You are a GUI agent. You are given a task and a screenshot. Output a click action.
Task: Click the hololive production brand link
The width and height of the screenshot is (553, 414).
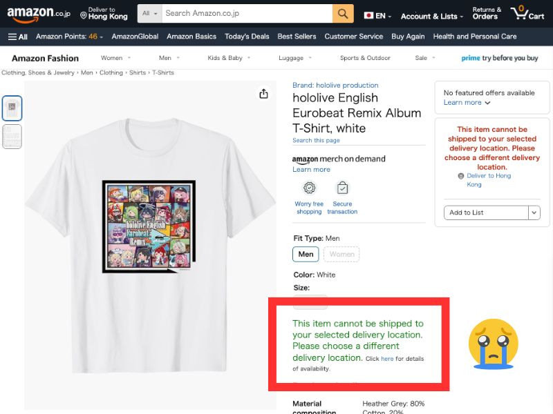pyautogui.click(x=335, y=86)
